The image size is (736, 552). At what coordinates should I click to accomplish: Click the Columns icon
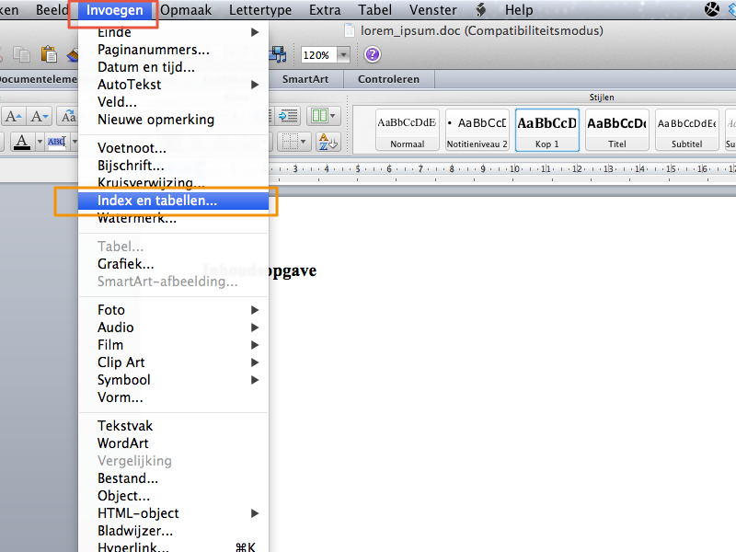(319, 116)
